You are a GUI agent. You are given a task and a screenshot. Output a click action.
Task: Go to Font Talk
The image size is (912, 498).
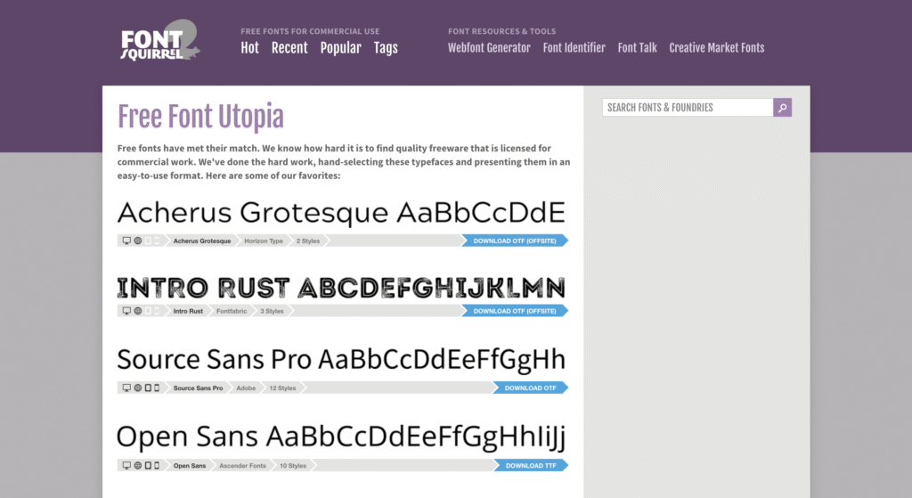[638, 48]
